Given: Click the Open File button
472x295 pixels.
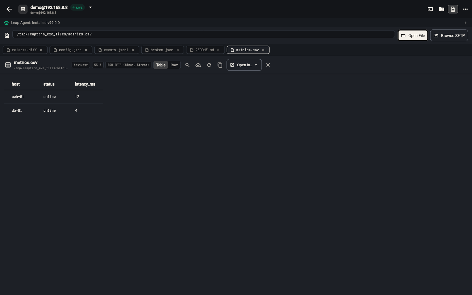Looking at the screenshot, I should pos(413,35).
